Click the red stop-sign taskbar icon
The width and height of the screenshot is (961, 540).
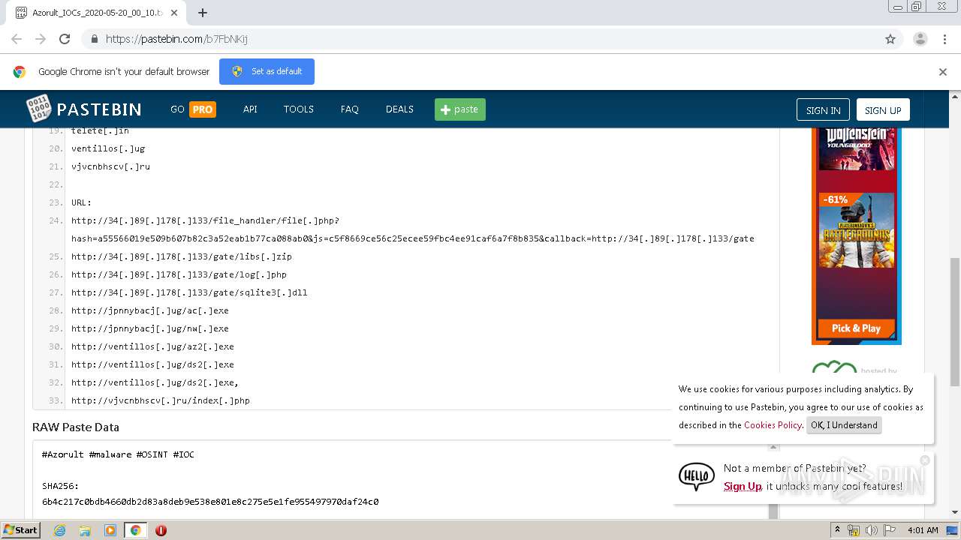[x=161, y=530]
